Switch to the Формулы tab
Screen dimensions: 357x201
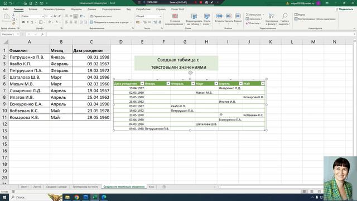(76, 9)
